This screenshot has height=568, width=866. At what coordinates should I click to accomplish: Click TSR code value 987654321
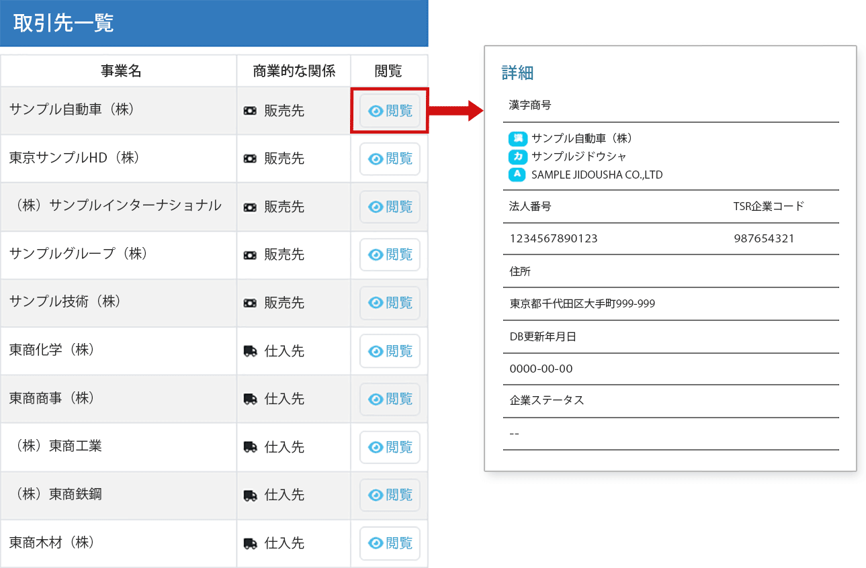764,238
